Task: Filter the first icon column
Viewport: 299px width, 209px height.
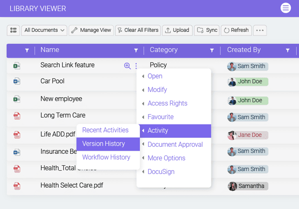Action: 27,50
